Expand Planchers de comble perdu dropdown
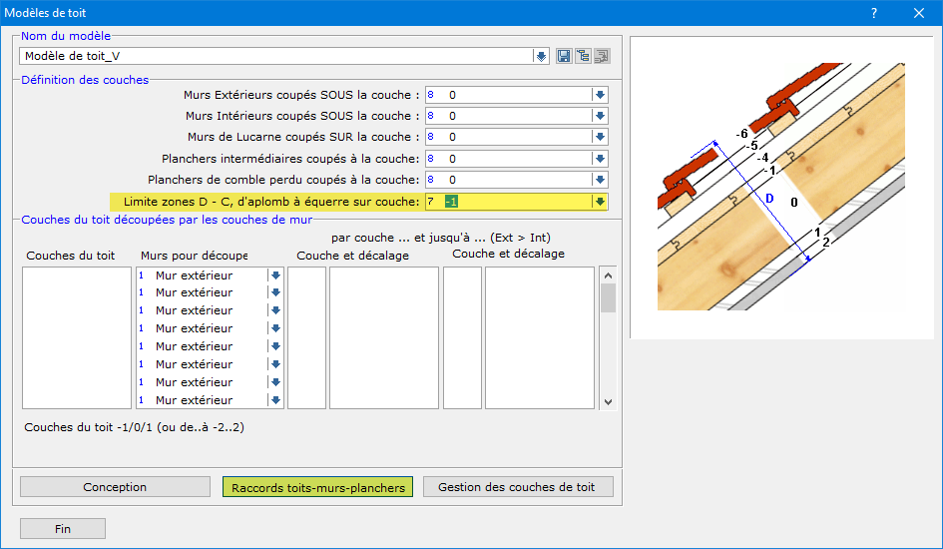This screenshot has height=549, width=943. point(600,180)
